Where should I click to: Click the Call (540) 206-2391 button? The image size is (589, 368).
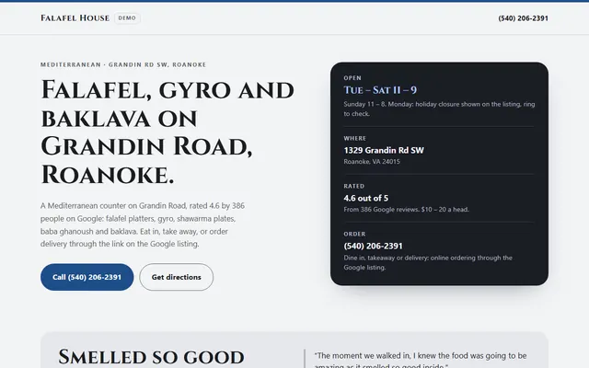[87, 277]
